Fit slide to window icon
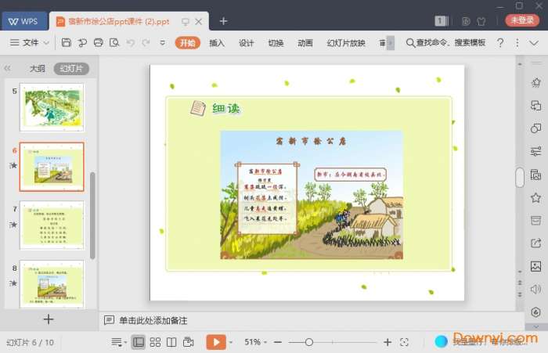Screen dimensions: 548x353 point(404,342)
